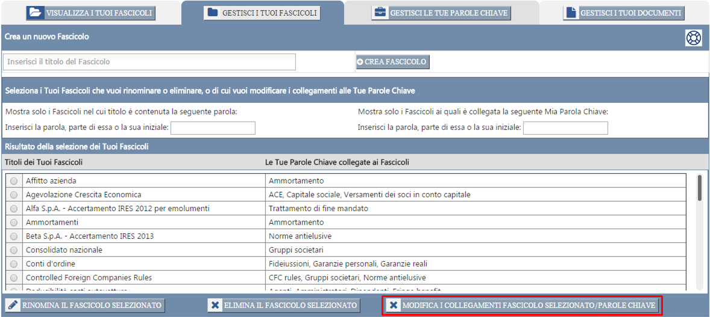Image resolution: width=710 pixels, height=317 pixels.
Task: Select radio for Controlled Foreign Companies Rules
Action: pos(14,278)
